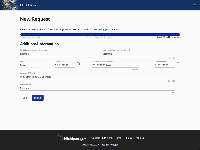
Task: Click the New Request page heading
Action: click(35, 19)
